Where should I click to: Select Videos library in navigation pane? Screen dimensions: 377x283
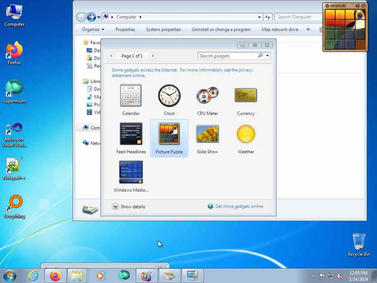[x=94, y=112]
